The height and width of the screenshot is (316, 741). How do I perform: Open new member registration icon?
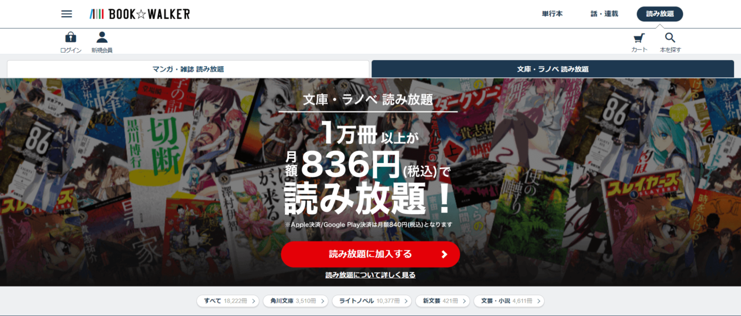102,38
